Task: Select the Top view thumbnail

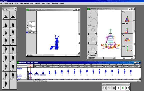Action: click(127, 39)
